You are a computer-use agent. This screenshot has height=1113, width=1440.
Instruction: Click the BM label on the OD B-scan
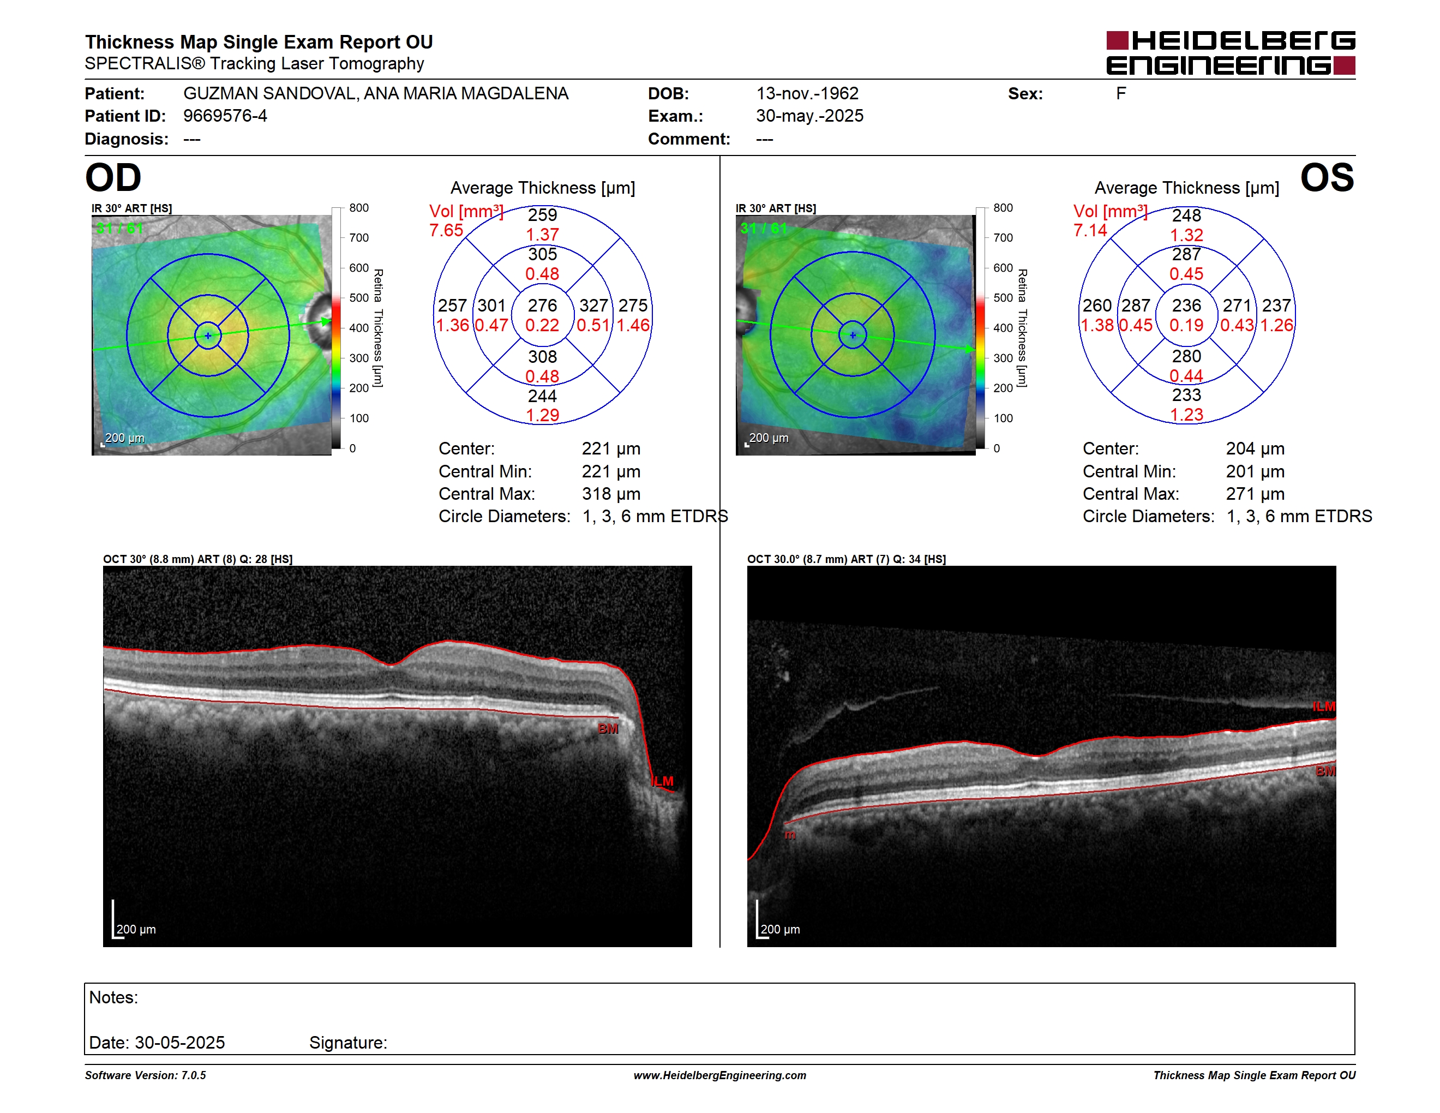pos(608,728)
